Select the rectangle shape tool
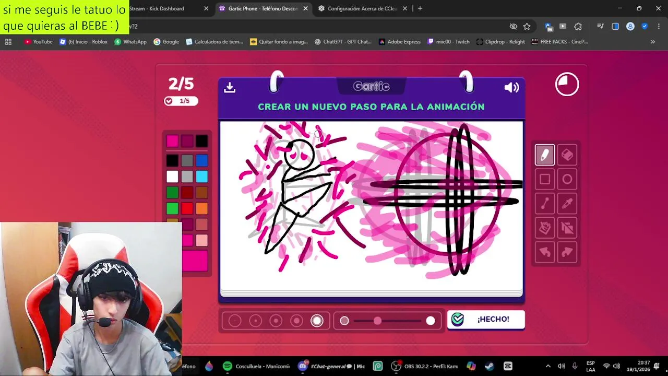Image resolution: width=668 pixels, height=376 pixels. click(x=544, y=179)
